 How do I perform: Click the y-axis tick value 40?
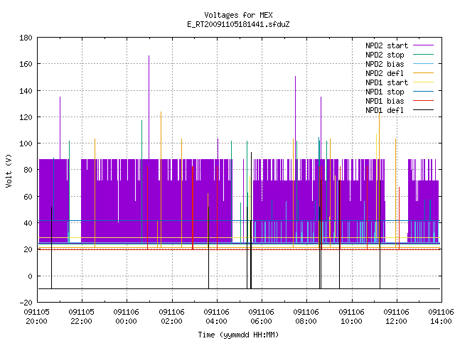click(28, 223)
